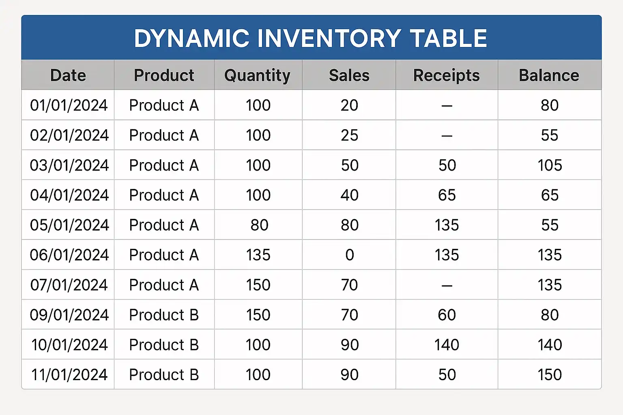
Task: Click the Sales cell showing 0
Action: [x=349, y=255]
